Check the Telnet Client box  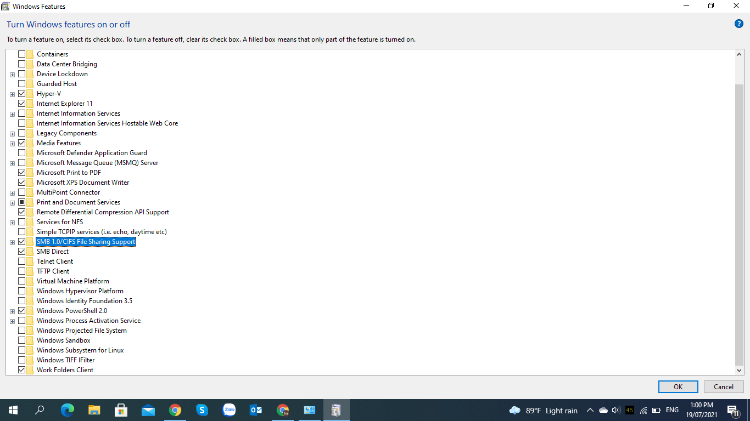22,261
